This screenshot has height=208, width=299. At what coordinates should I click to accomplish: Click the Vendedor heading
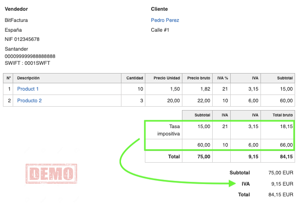tap(16, 9)
